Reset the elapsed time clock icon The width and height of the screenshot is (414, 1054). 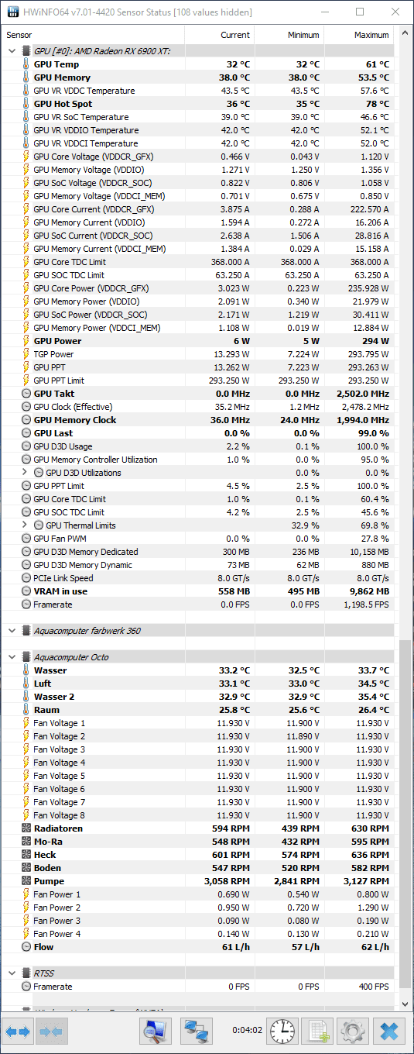point(282,1031)
